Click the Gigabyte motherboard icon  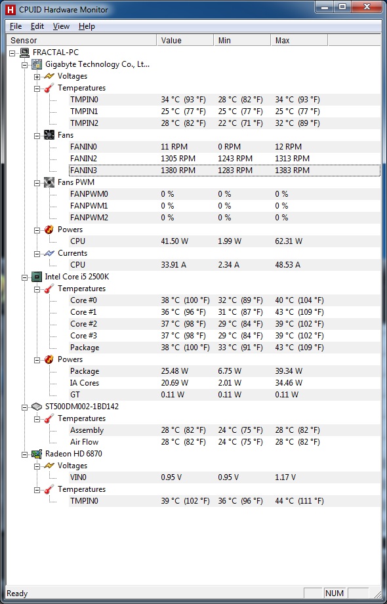37,64
